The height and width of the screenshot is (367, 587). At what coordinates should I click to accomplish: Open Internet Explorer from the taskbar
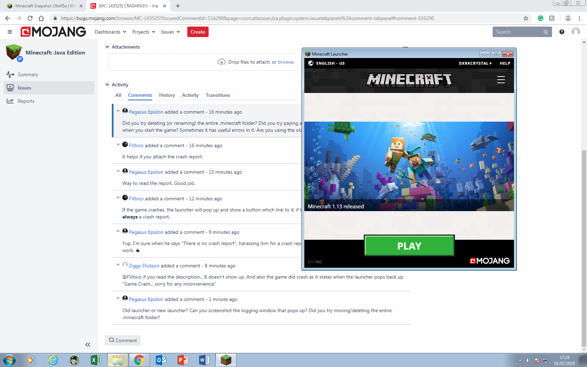tap(53, 360)
